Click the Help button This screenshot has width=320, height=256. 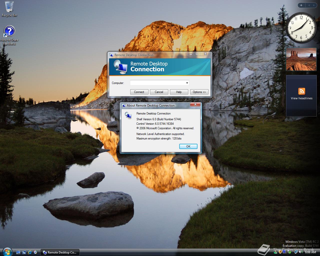pos(179,92)
